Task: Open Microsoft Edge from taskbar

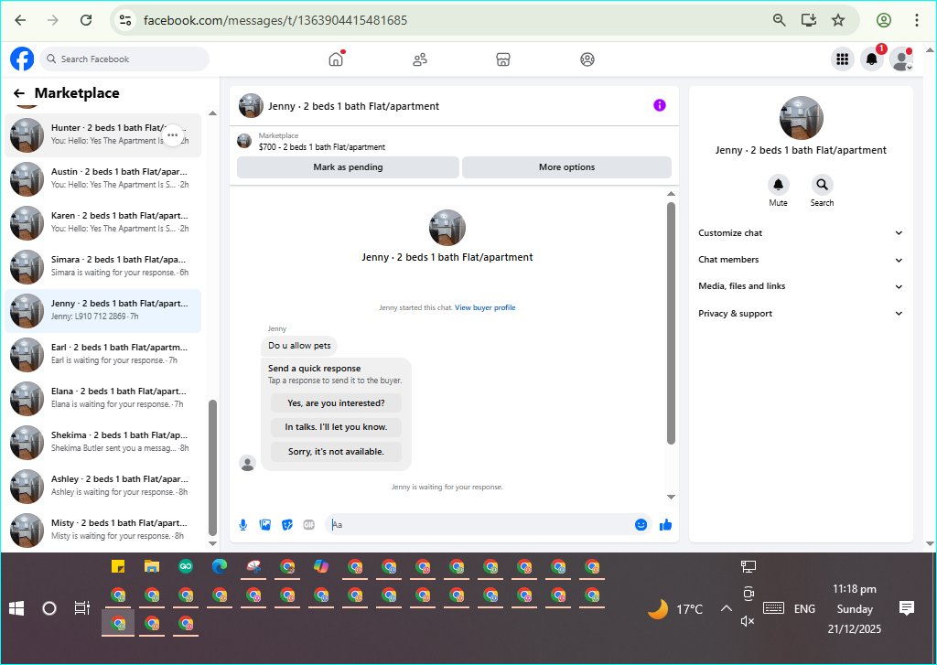Action: coord(220,566)
